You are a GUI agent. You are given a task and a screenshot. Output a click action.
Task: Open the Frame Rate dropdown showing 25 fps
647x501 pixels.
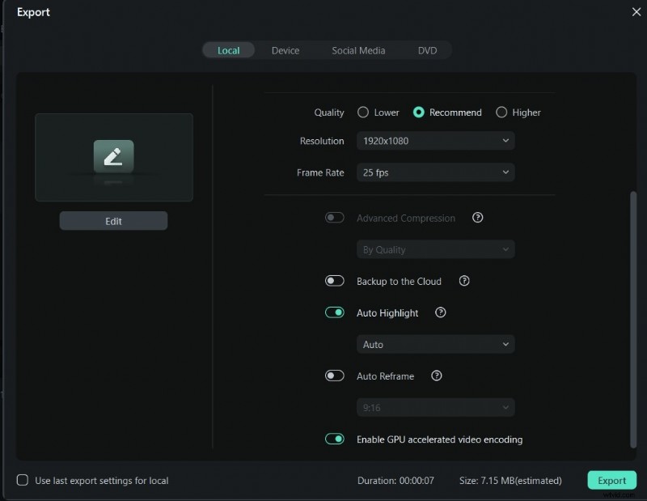tap(435, 172)
